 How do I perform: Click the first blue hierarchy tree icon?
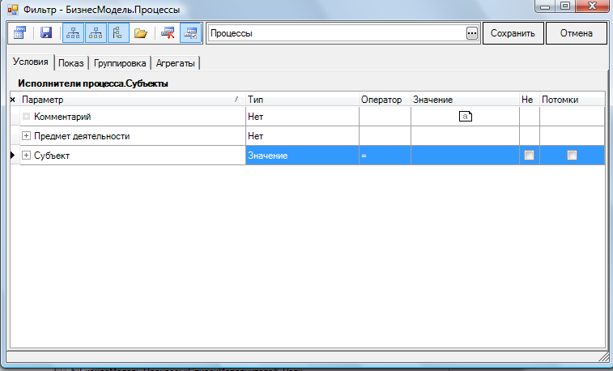pyautogui.click(x=73, y=33)
